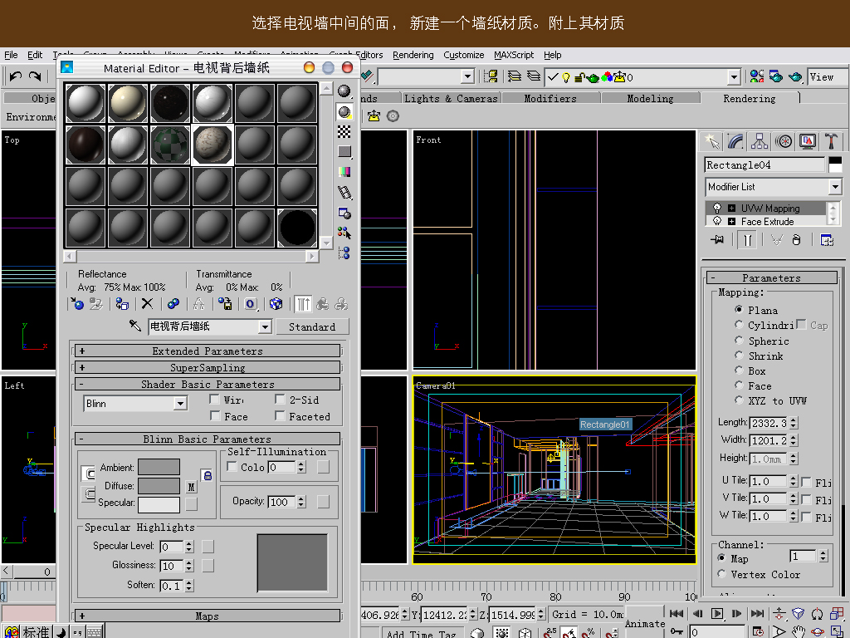Click the Reset Map/Material X icon
This screenshot has width=850, height=638.
click(x=147, y=304)
